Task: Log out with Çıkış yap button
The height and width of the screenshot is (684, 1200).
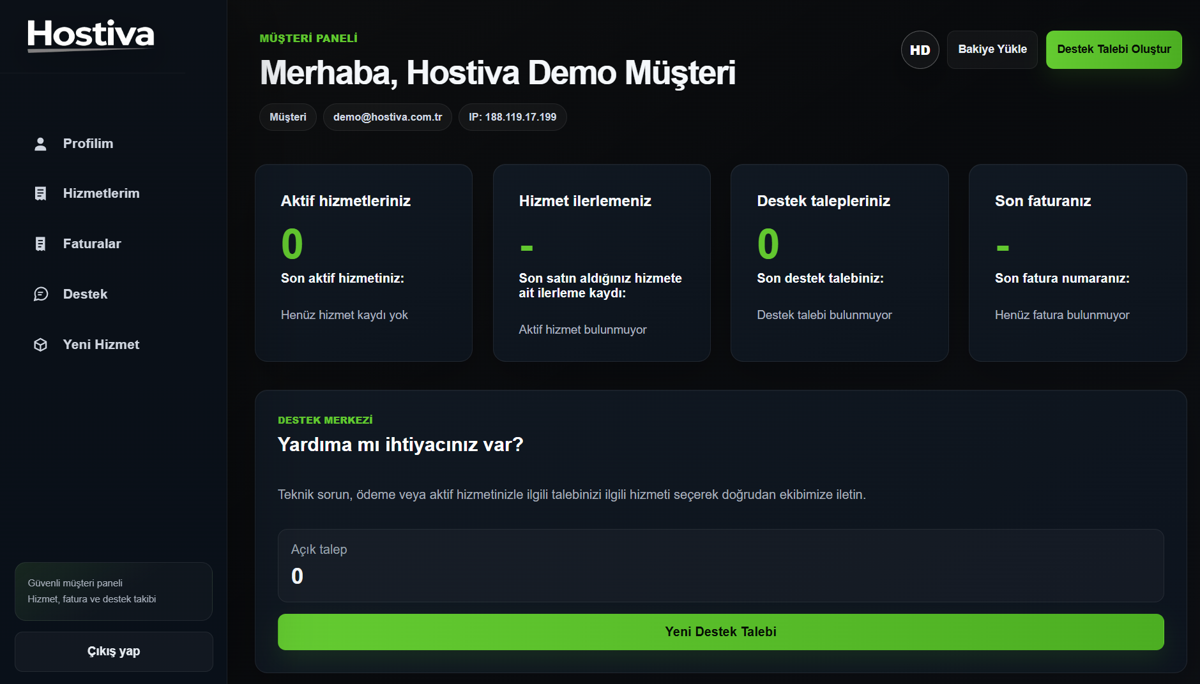Action: [x=114, y=651]
